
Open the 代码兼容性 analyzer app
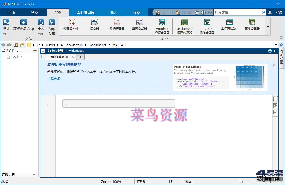pyautogui.click(x=72, y=26)
